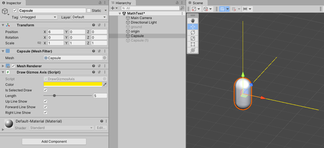Open Hierarchy panel more options menu

click(x=182, y=3)
